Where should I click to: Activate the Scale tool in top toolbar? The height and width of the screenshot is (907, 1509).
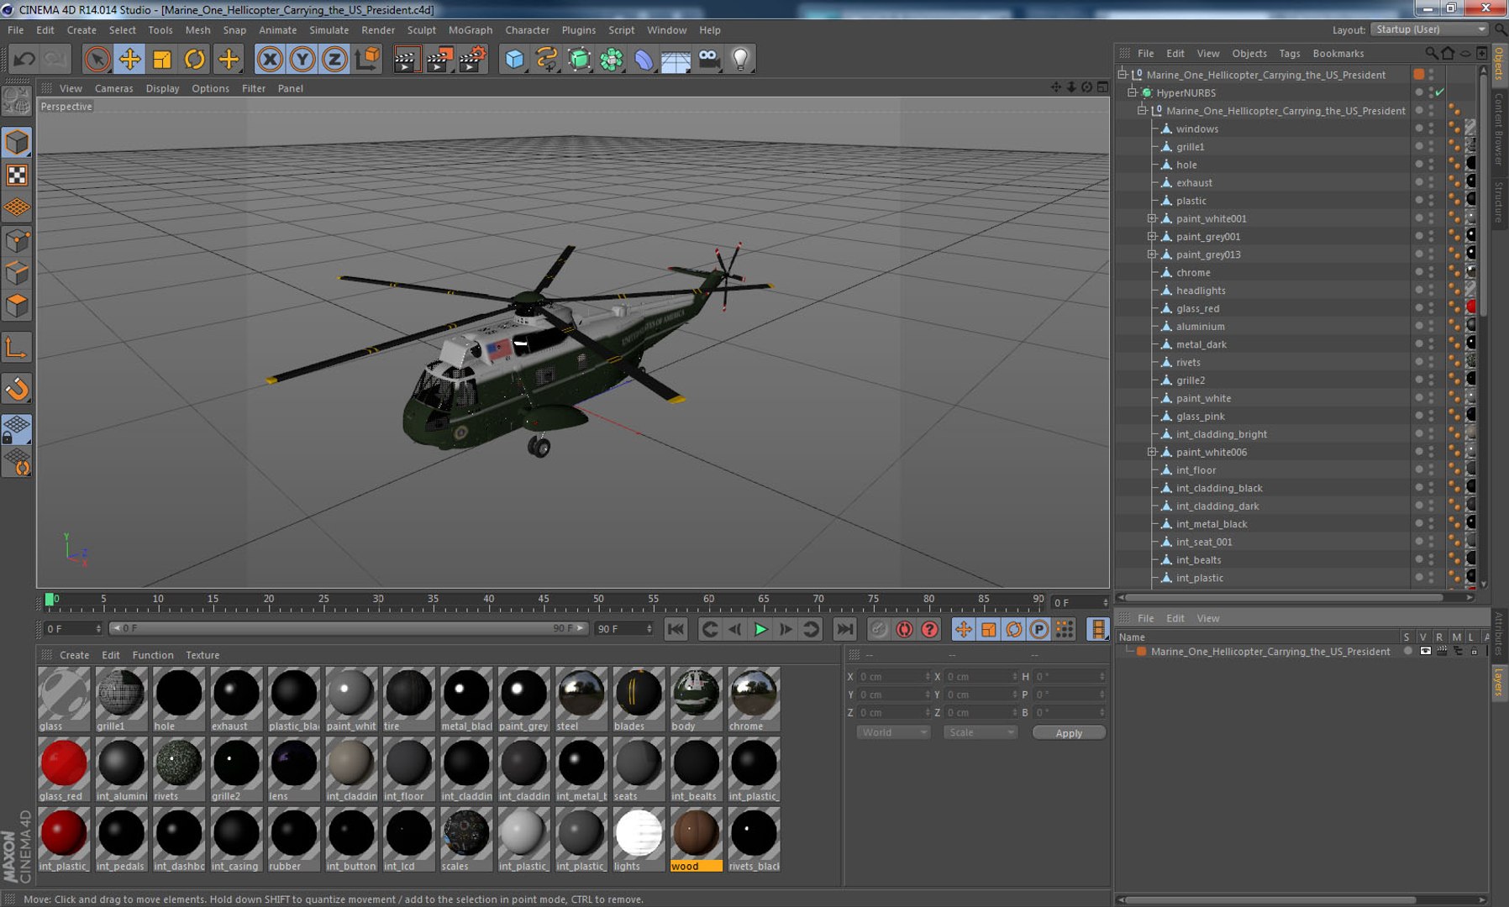[x=161, y=59]
